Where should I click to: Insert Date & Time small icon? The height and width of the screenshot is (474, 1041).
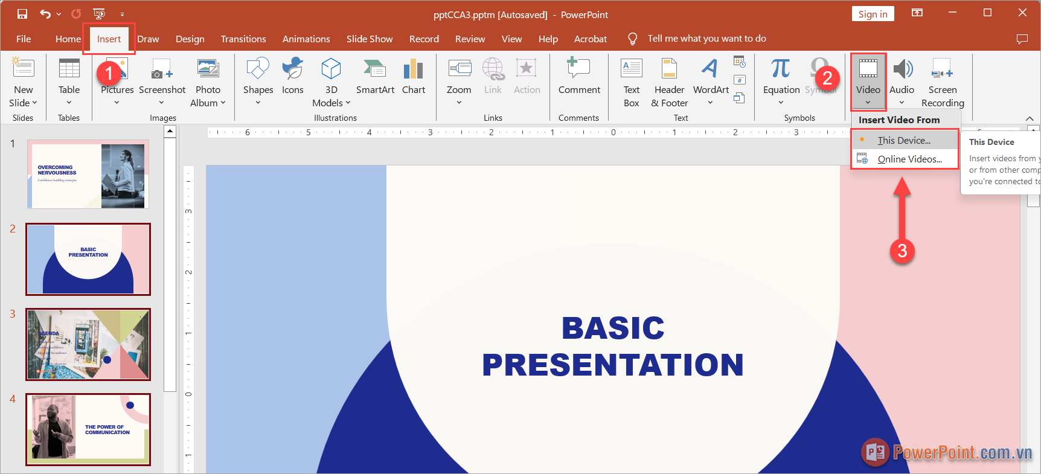point(740,61)
